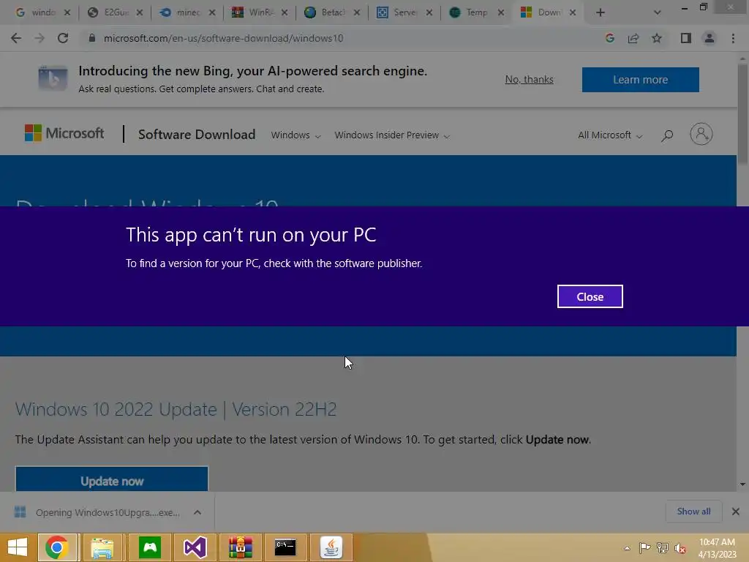Open Chrome three-dot menu
This screenshot has width=749, height=562.
click(x=733, y=38)
